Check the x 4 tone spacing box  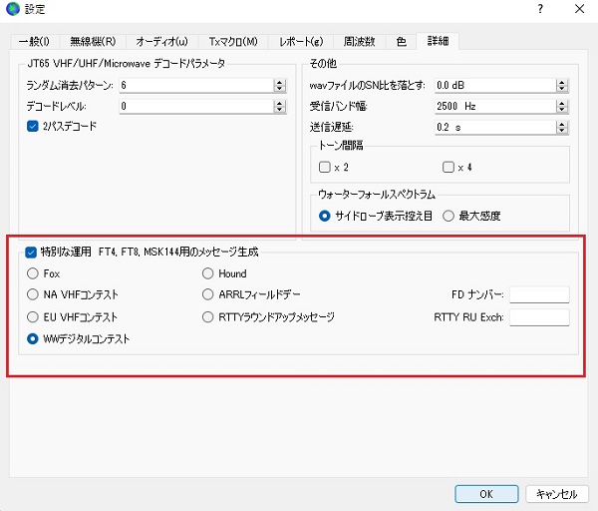click(448, 167)
